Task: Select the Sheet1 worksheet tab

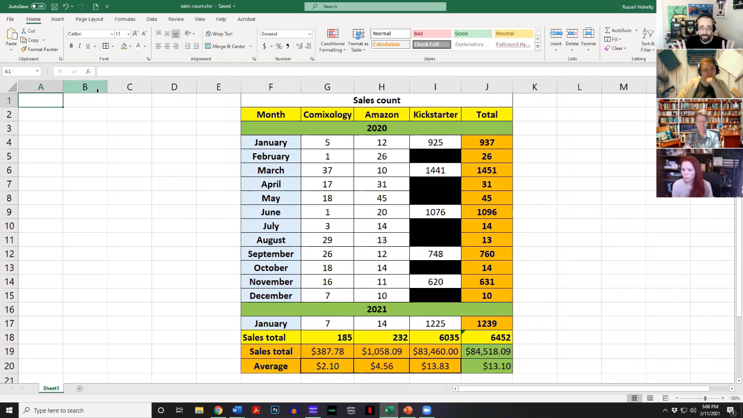Action: click(x=51, y=388)
